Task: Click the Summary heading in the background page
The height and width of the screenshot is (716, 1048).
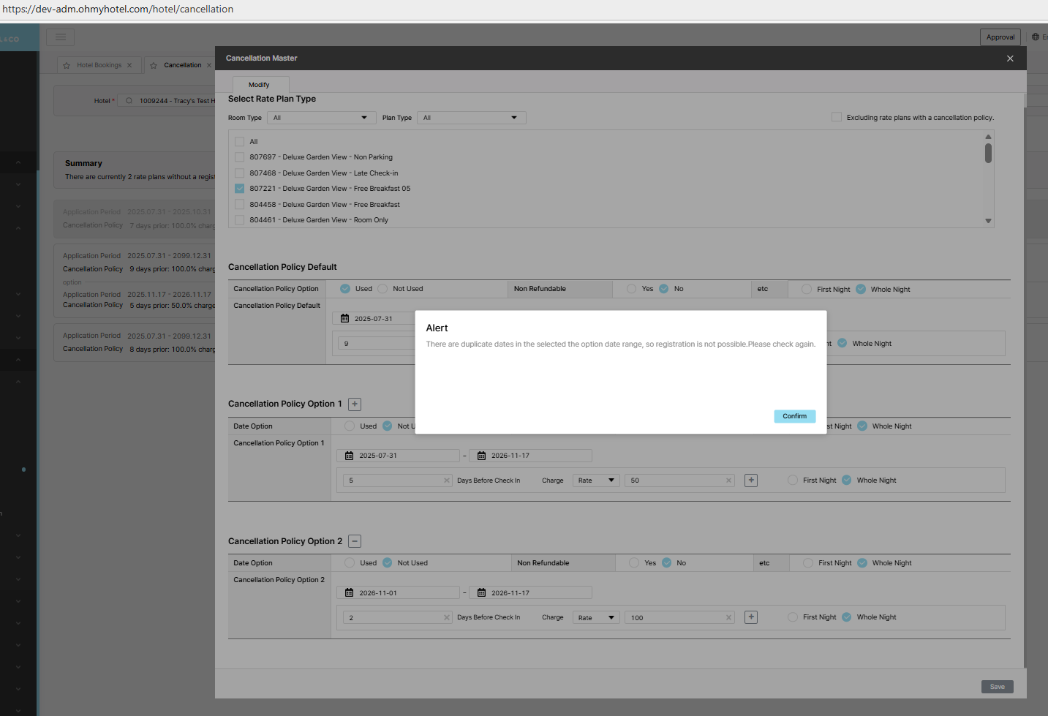Action: click(x=83, y=164)
